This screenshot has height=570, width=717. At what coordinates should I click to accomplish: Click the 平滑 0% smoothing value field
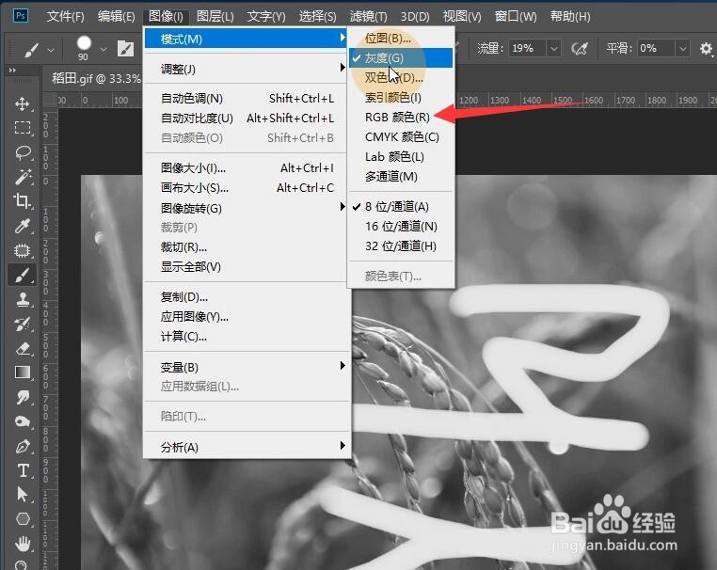656,48
